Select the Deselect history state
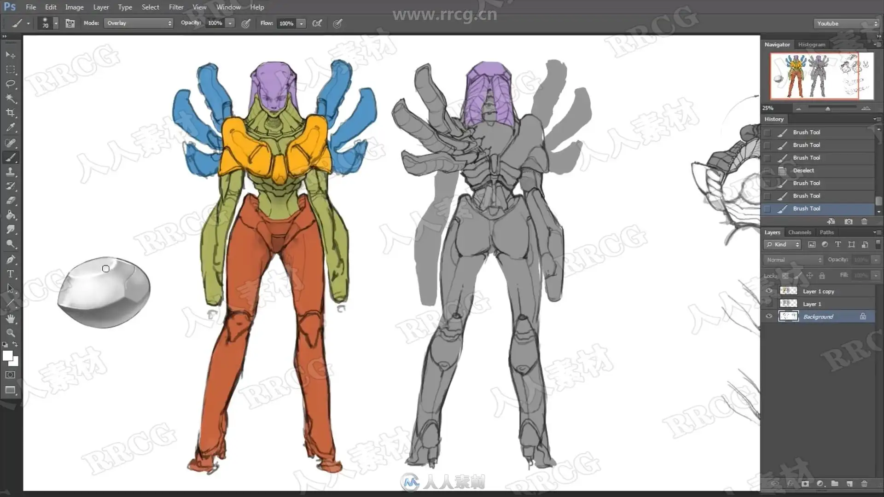The height and width of the screenshot is (497, 884). tap(803, 170)
